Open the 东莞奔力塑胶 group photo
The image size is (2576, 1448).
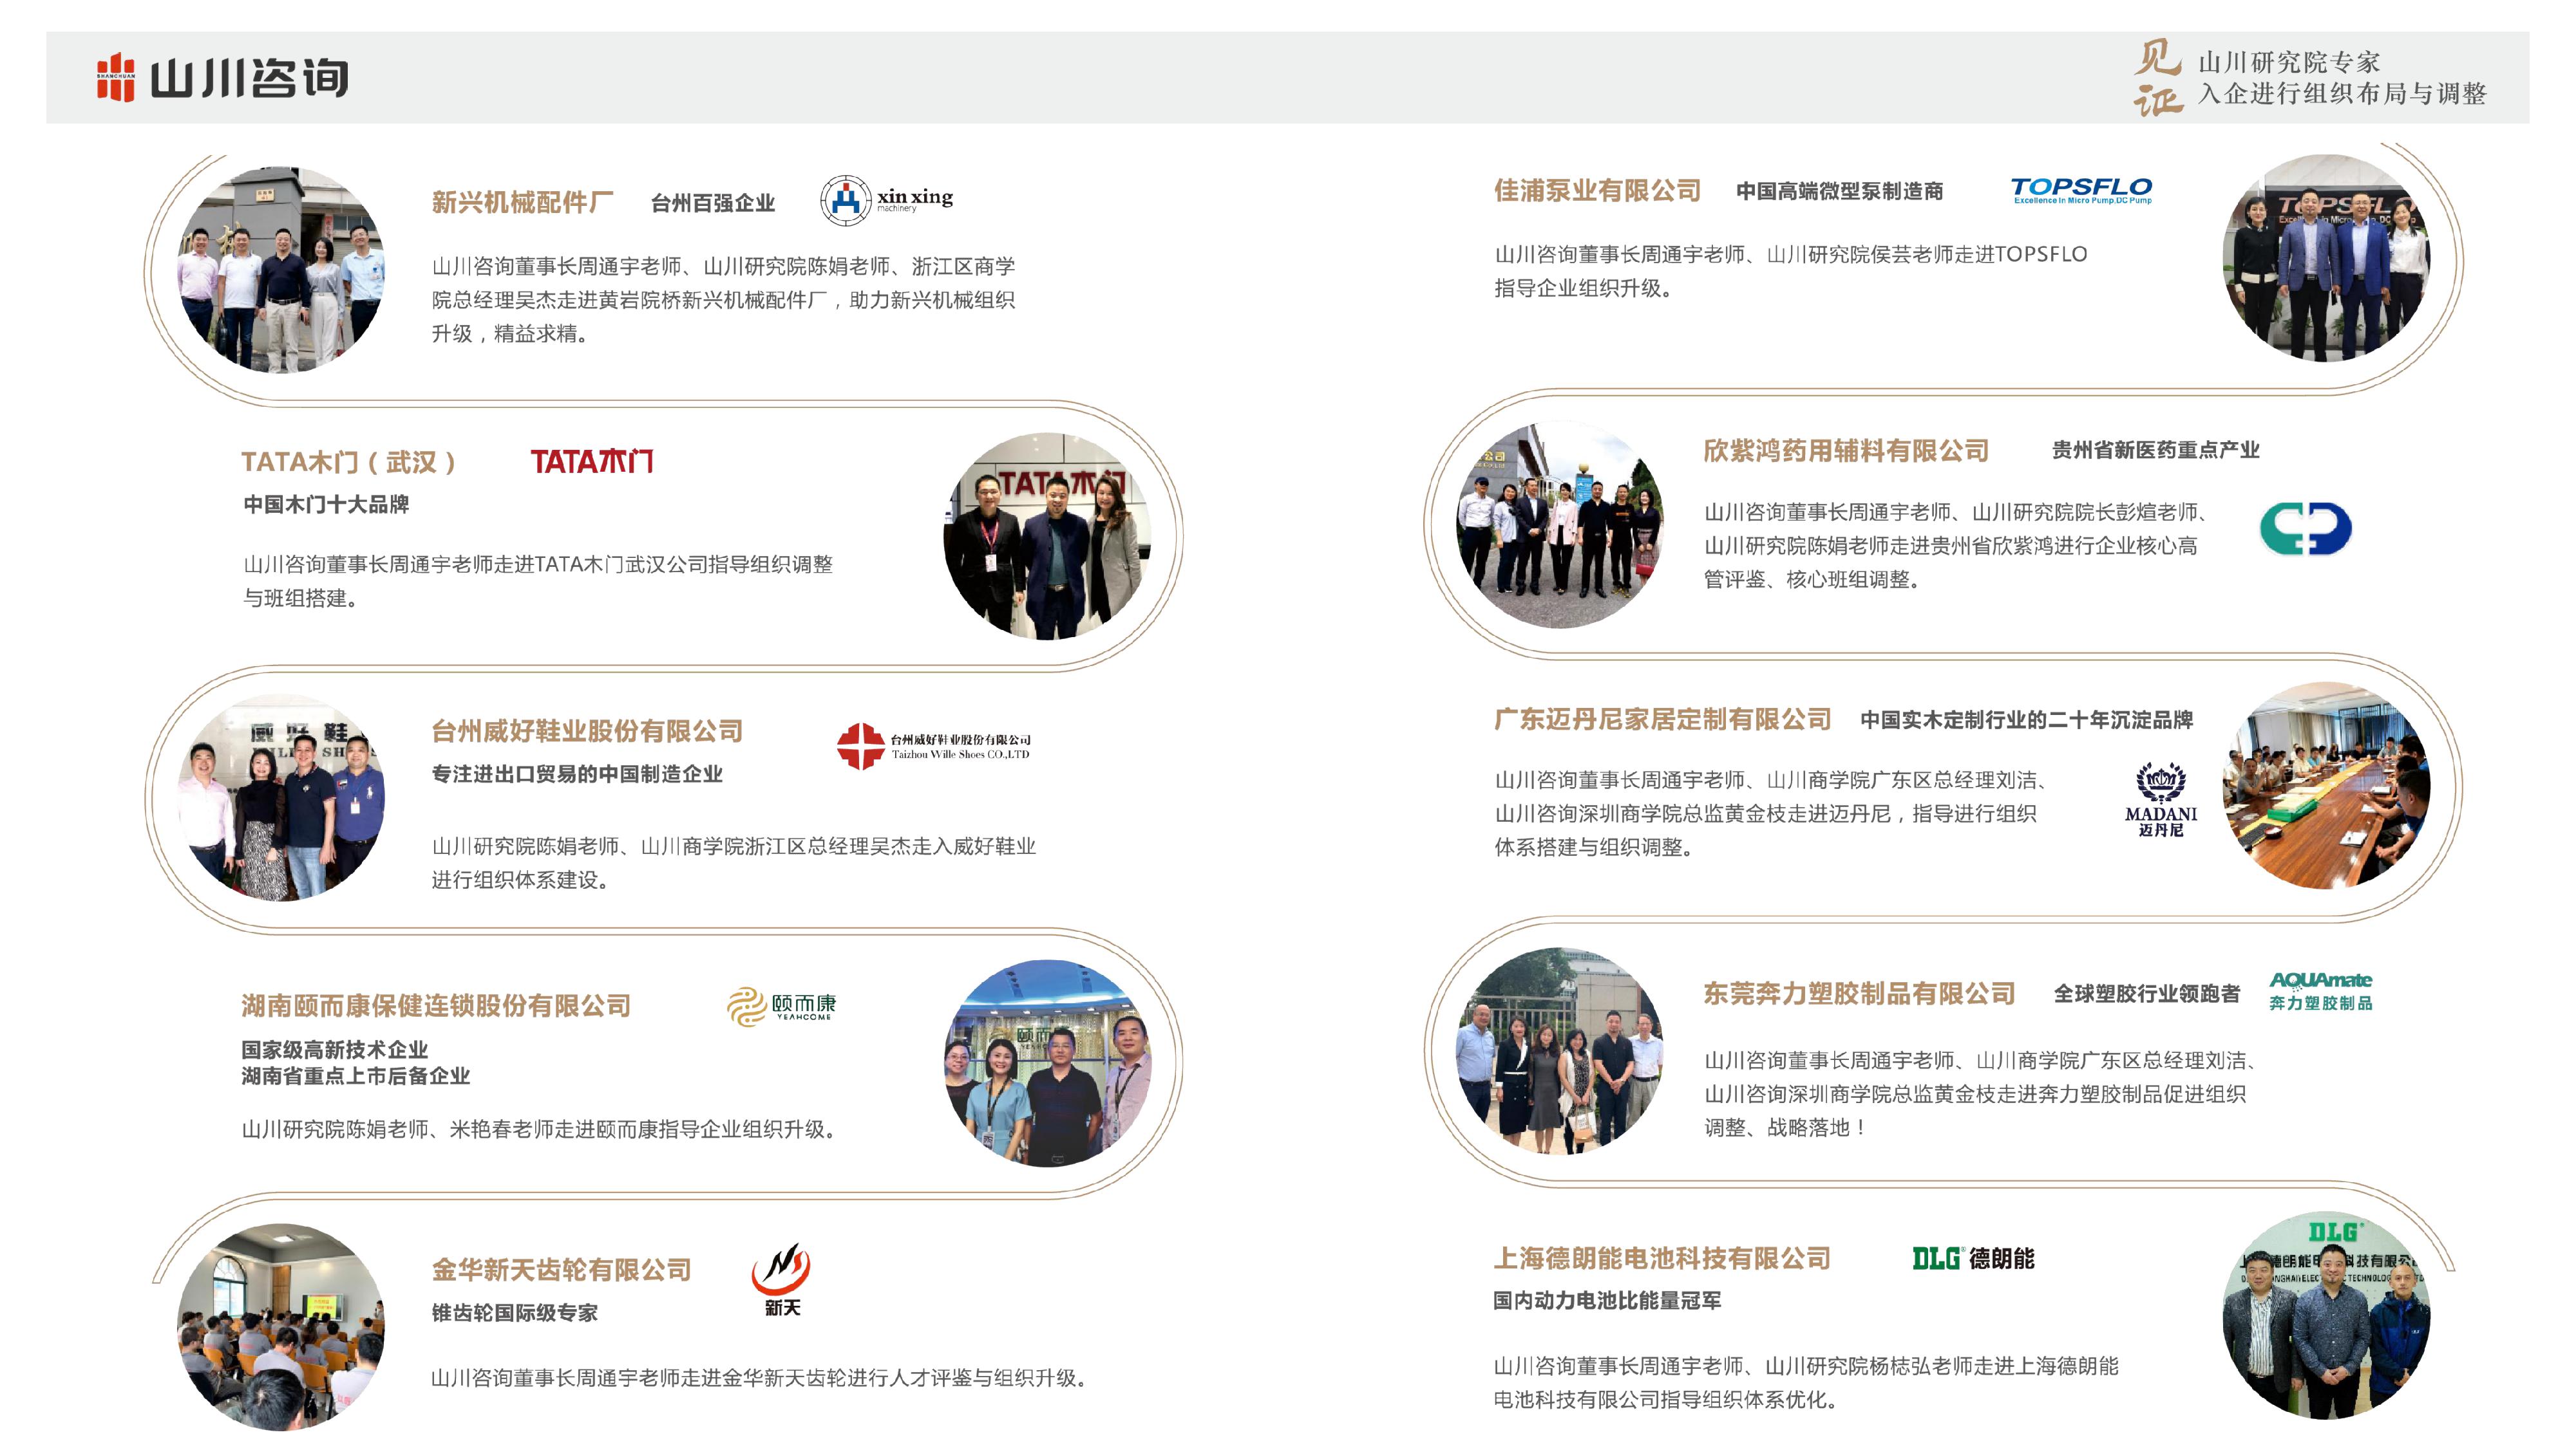(1560, 1052)
